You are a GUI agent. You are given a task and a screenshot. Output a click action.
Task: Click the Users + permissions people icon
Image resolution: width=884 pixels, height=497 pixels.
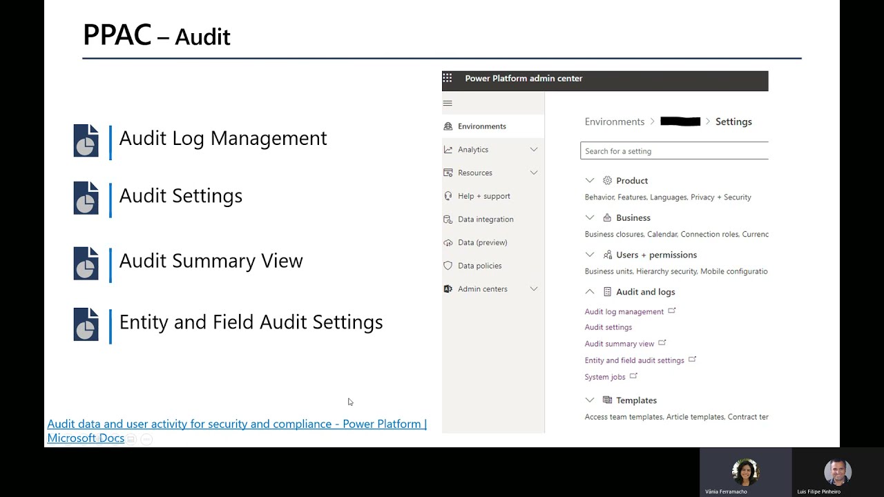tap(608, 255)
